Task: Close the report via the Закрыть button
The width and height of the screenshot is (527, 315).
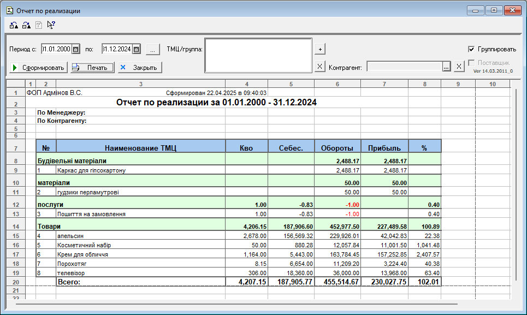Action: 140,68
